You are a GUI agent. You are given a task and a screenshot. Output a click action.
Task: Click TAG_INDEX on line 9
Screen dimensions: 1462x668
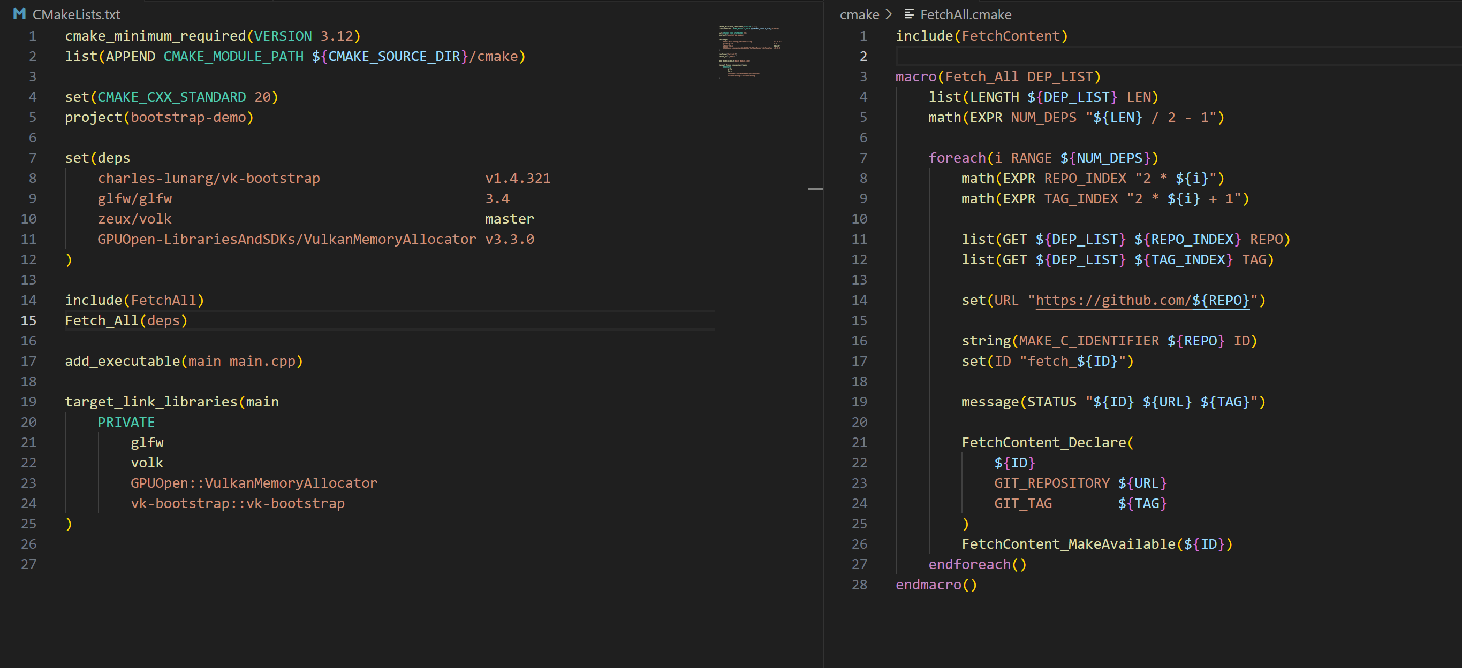[x=1081, y=198]
